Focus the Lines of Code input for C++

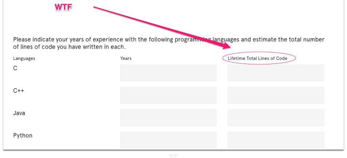click(x=276, y=95)
